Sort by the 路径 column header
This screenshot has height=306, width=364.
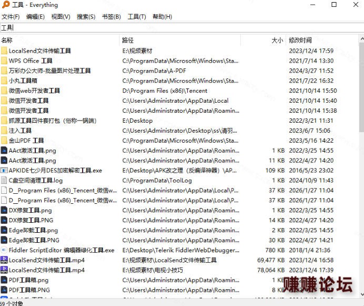[x=180, y=40]
